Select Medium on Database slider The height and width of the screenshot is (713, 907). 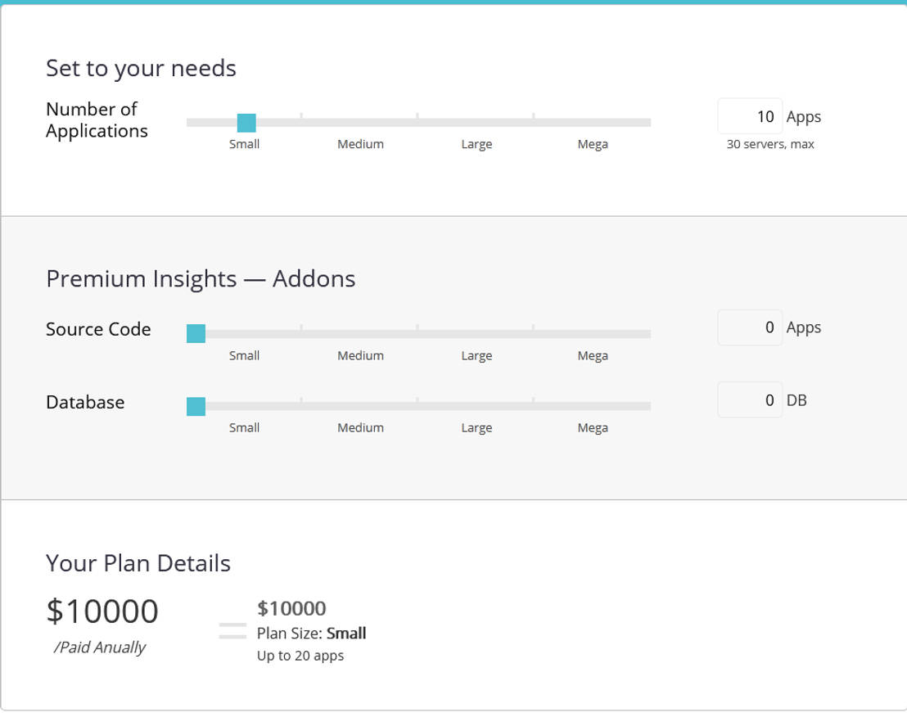pyautogui.click(x=360, y=428)
